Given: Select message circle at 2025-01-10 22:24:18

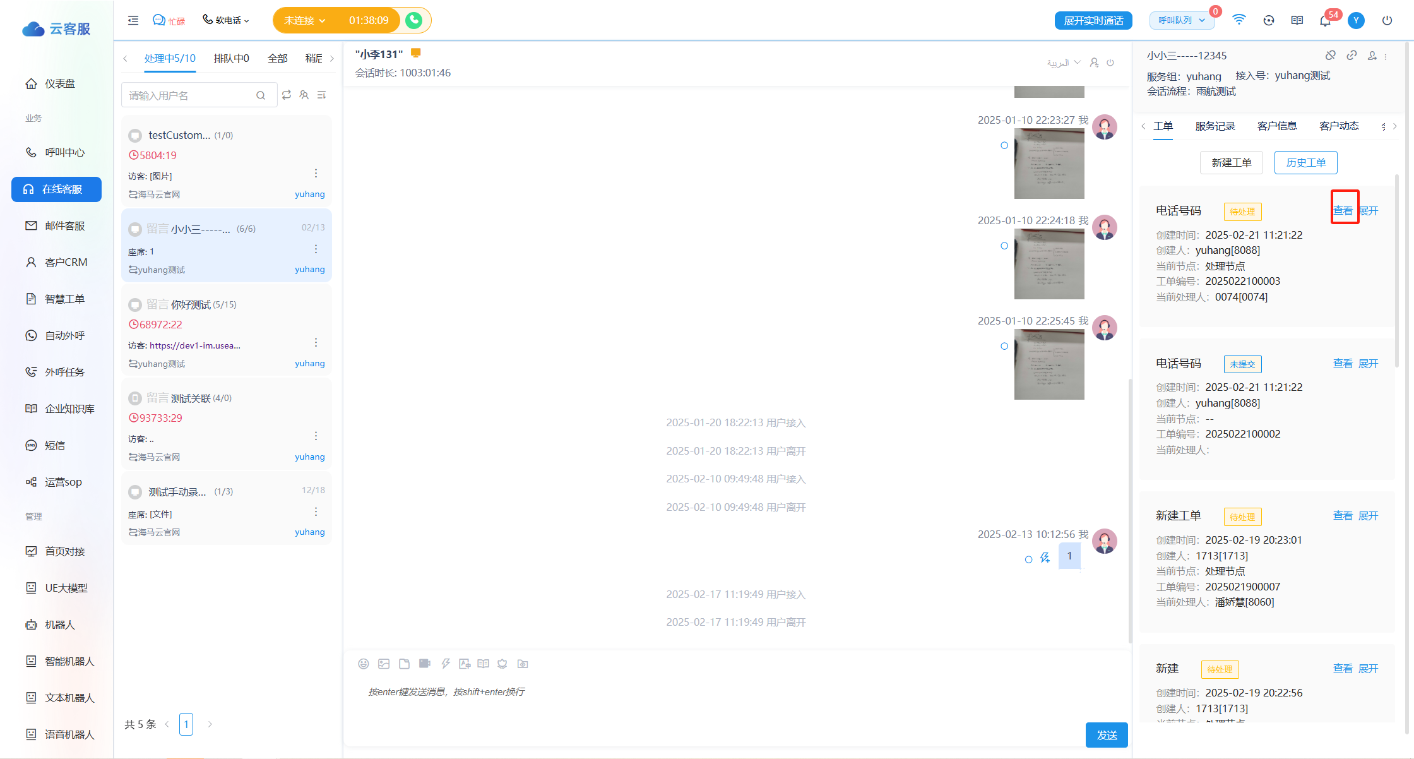Looking at the screenshot, I should (x=1004, y=246).
